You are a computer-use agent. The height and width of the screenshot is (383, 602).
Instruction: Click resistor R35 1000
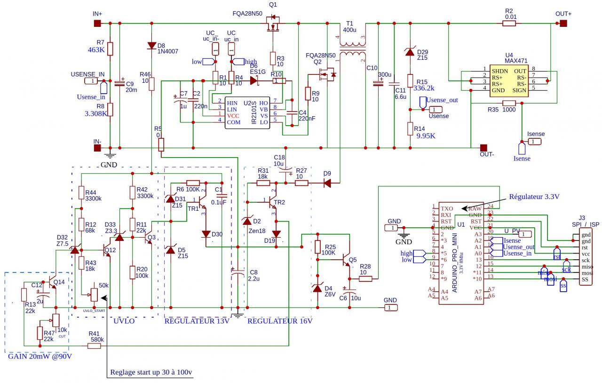coord(509,103)
